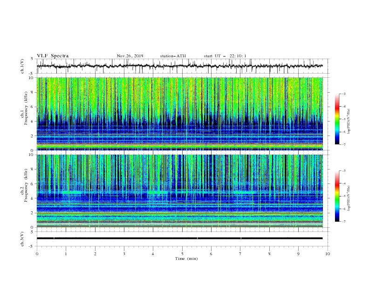Click the time axis tick label "4"
The width and height of the screenshot is (369, 285).
[153, 254]
